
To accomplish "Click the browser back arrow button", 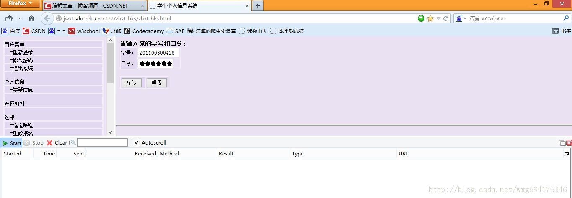I will (47, 18).
